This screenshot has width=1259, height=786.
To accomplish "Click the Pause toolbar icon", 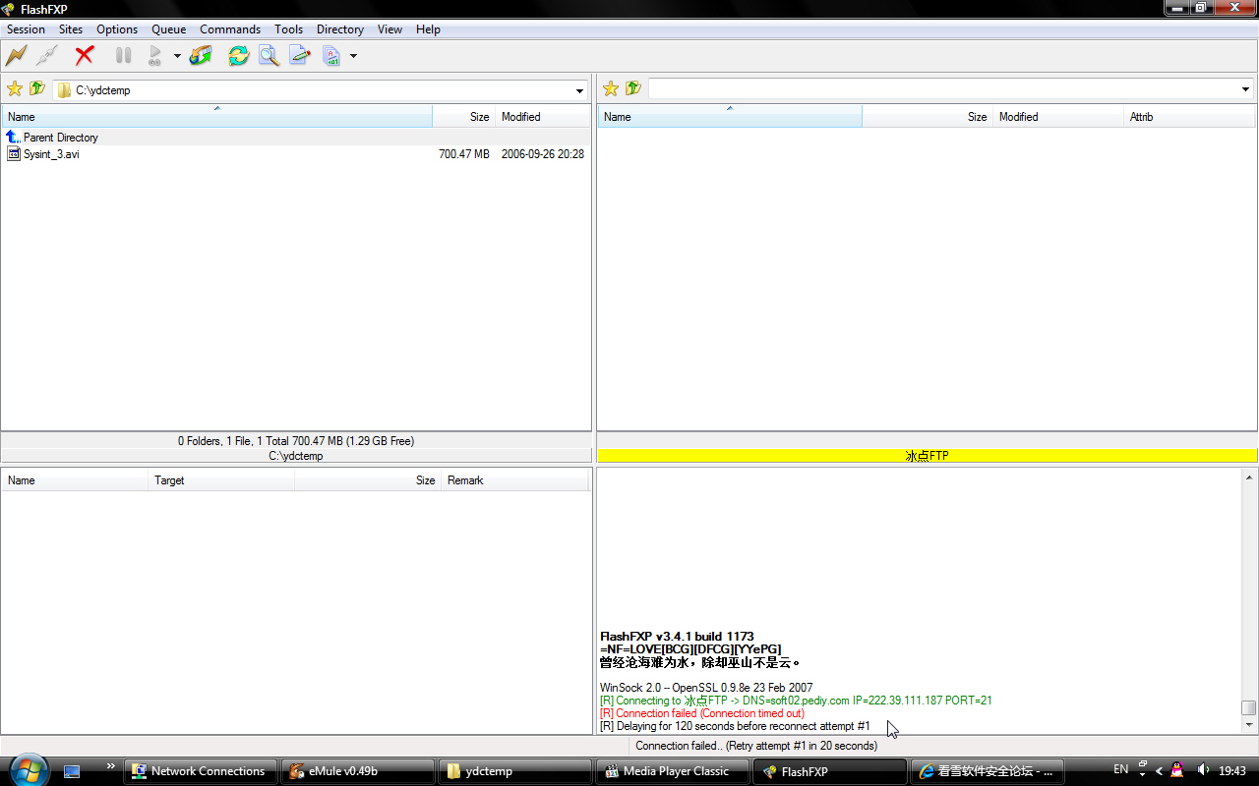I will pyautogui.click(x=124, y=56).
